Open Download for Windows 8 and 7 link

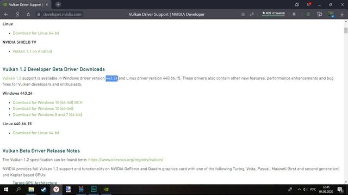pos(47,114)
